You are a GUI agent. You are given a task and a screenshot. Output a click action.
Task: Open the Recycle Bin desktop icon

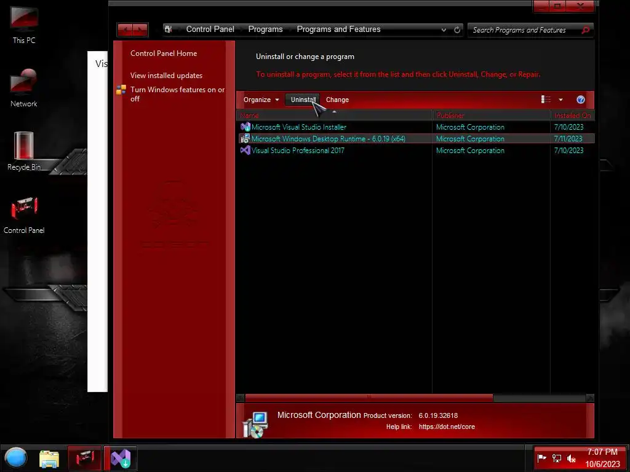(x=24, y=151)
